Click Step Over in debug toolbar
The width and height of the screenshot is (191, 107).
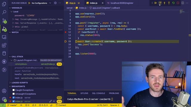[160, 3]
